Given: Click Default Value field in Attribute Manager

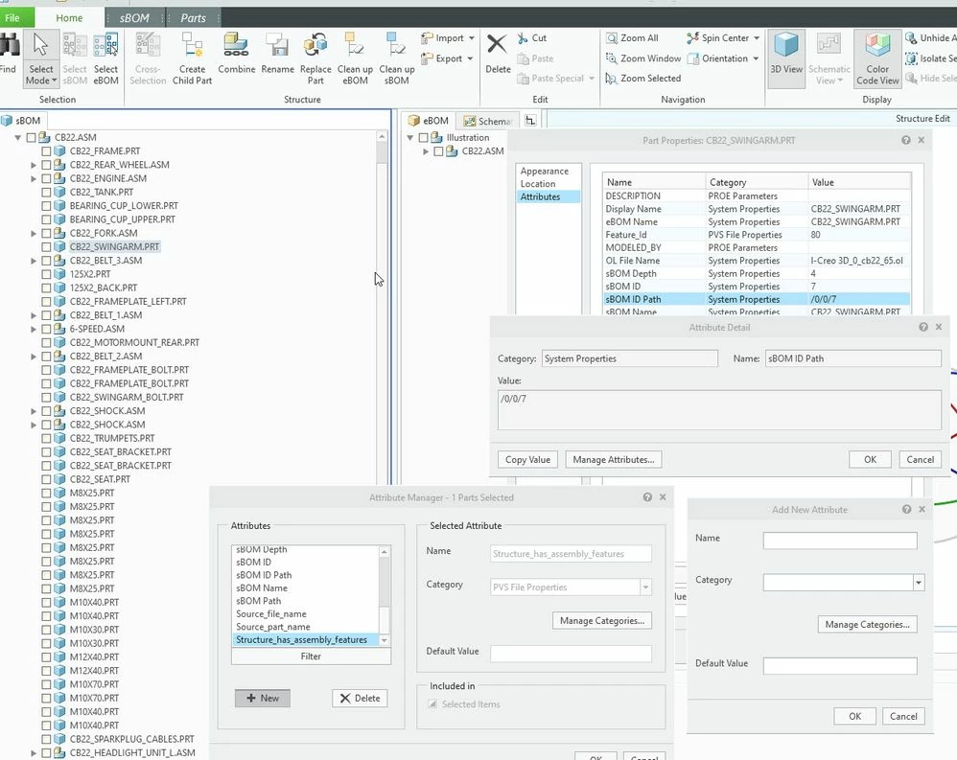Looking at the screenshot, I should tap(571, 654).
